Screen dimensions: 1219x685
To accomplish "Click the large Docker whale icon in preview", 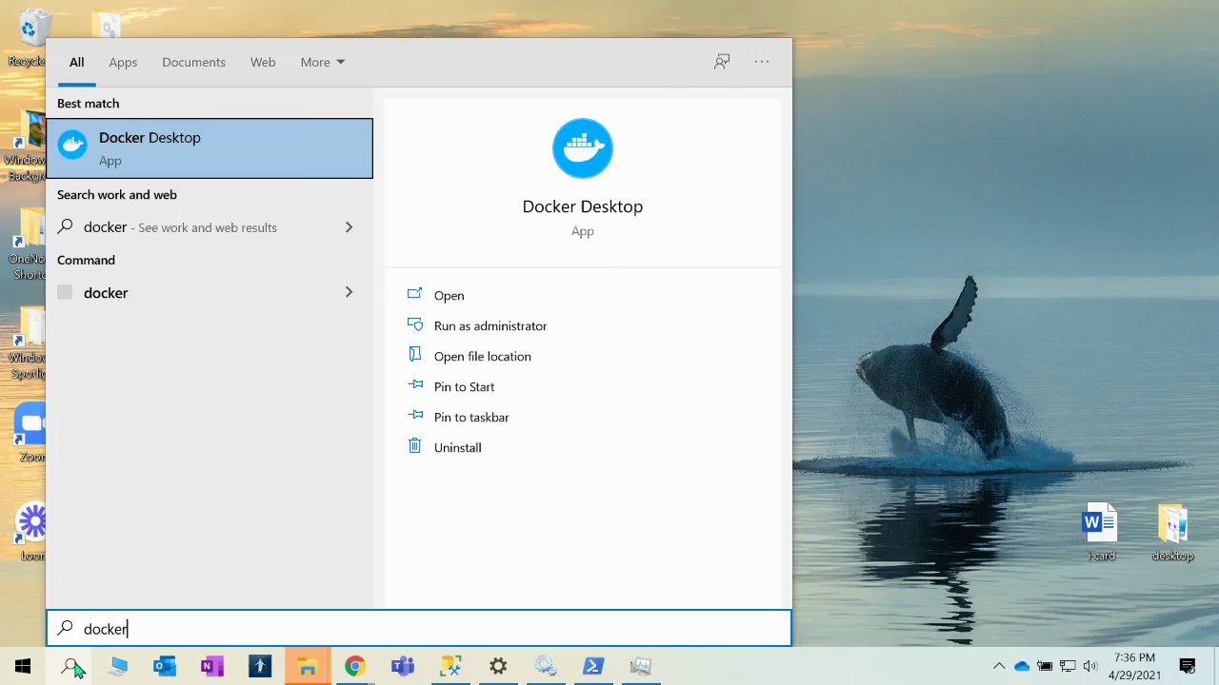I will pos(582,148).
